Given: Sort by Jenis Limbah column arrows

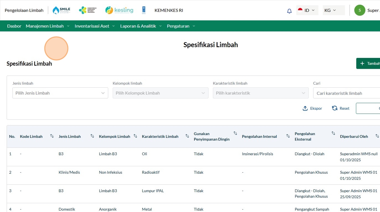Looking at the screenshot, I should pyautogui.click(x=92, y=136).
